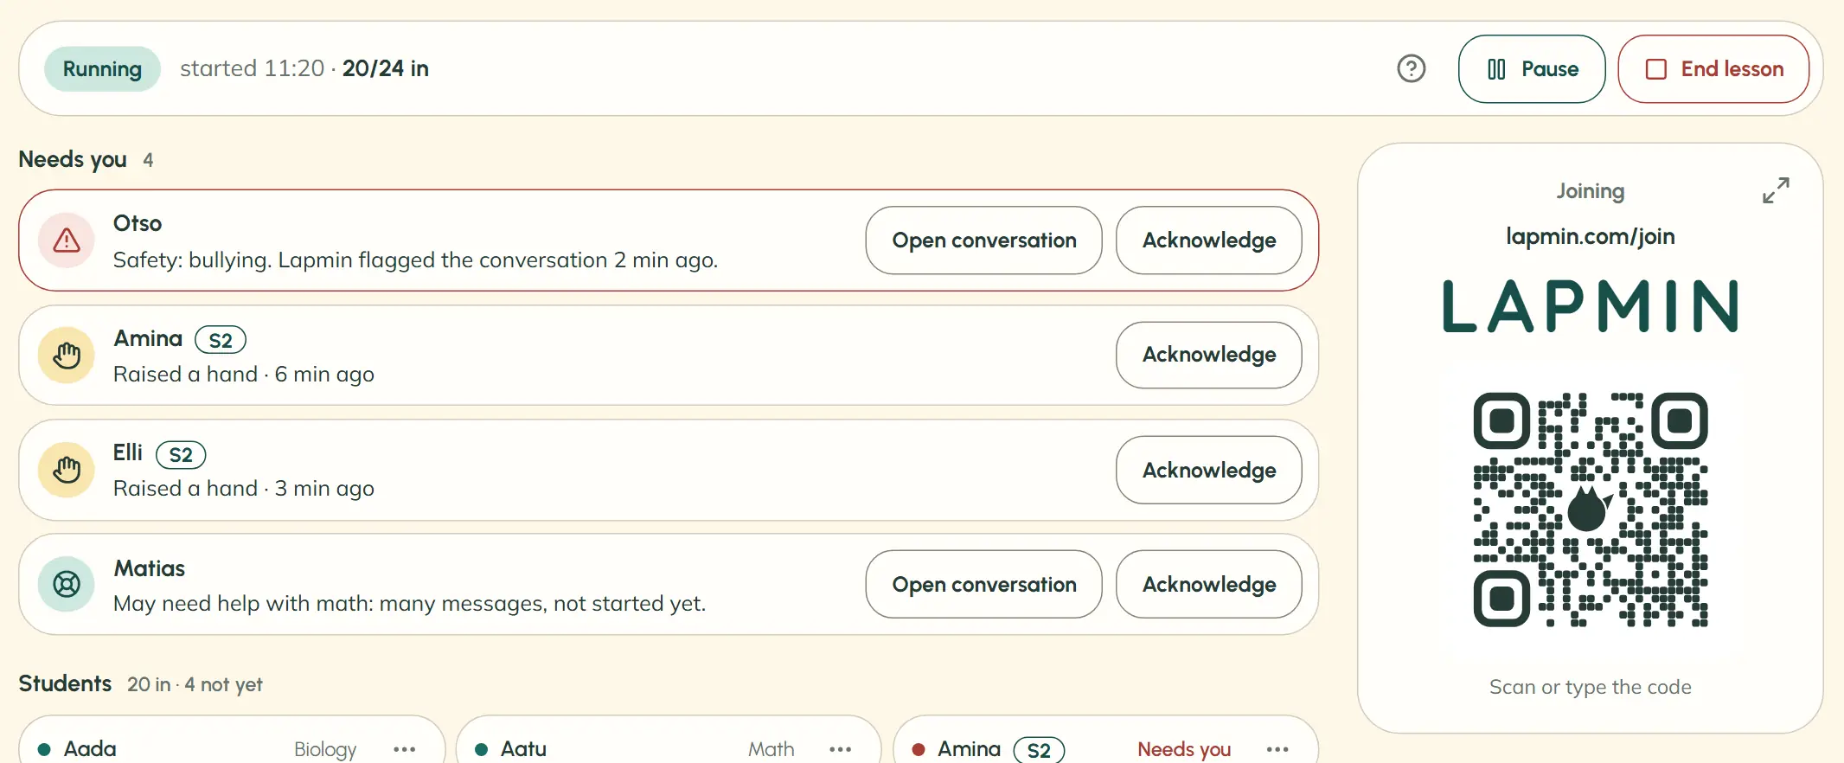The image size is (1844, 763).
Task: Click the lapmin.com/join address text
Action: pos(1591,236)
